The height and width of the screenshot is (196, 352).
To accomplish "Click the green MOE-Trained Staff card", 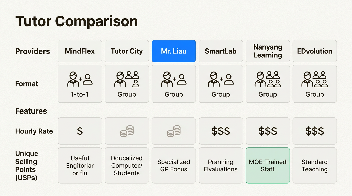I will click(x=268, y=165).
